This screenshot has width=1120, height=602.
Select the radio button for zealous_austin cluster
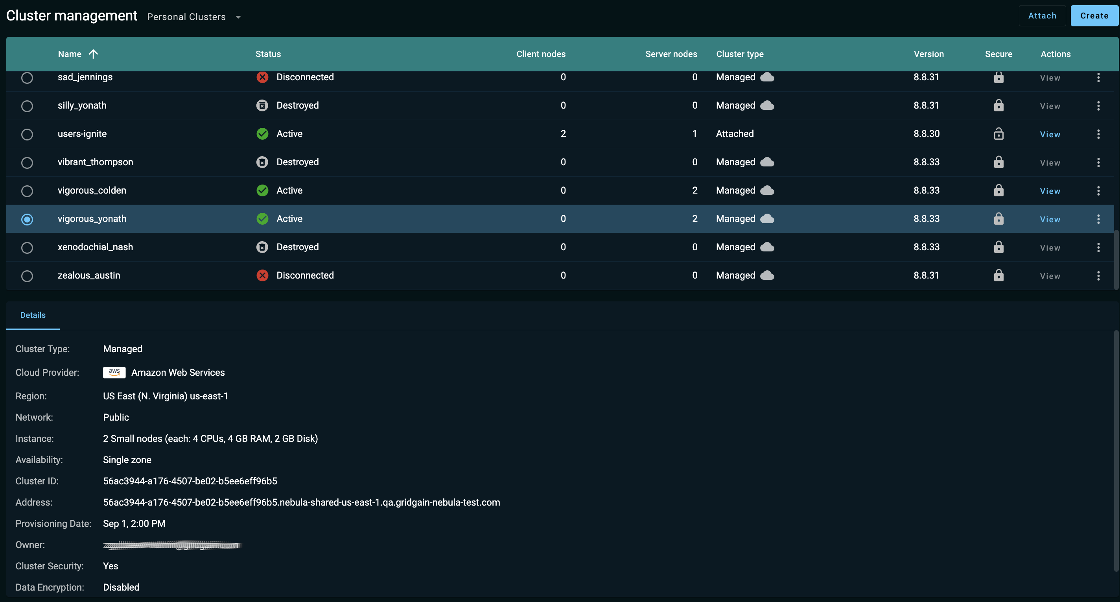point(27,275)
